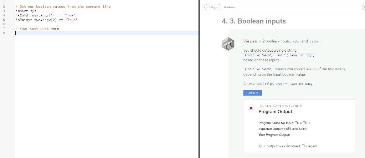Image resolution: width=365 pixels, height=158 pixels.
Task: Click the '# Your code goes here' comment
Action: tap(37, 29)
